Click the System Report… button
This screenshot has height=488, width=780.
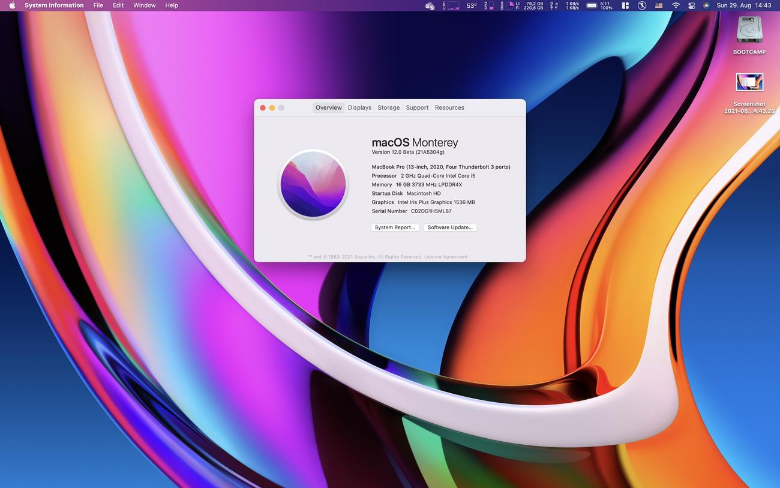[x=395, y=227]
